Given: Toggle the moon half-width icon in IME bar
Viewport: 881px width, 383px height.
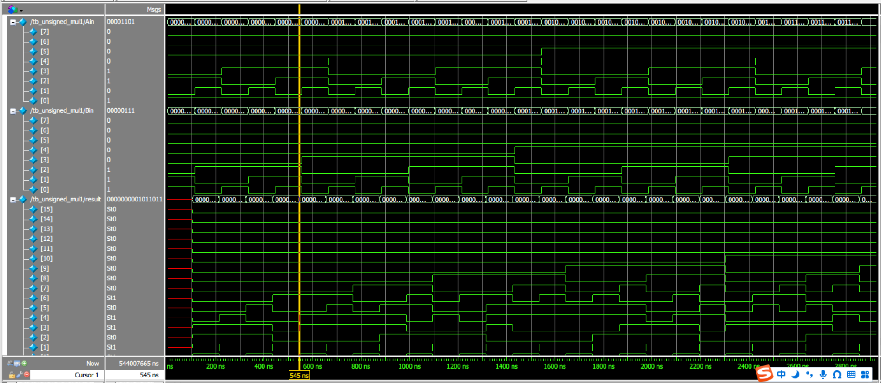Looking at the screenshot, I should tap(796, 374).
